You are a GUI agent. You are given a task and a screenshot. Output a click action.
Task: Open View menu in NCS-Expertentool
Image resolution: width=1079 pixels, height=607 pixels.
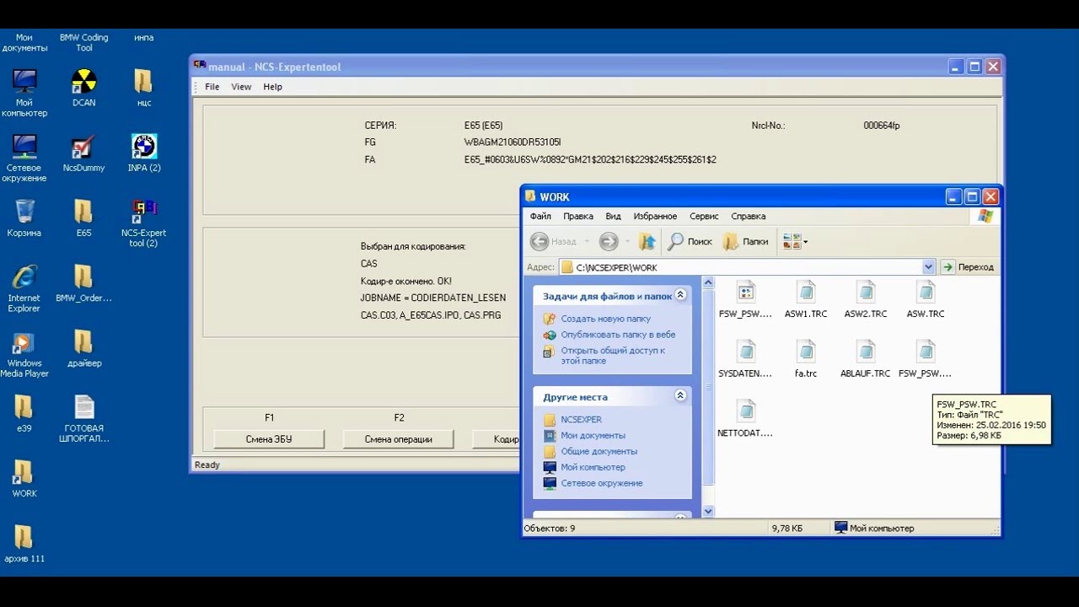[241, 87]
